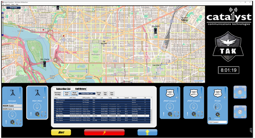
Task: Click the yellow Alert button
Action: tap(61, 132)
